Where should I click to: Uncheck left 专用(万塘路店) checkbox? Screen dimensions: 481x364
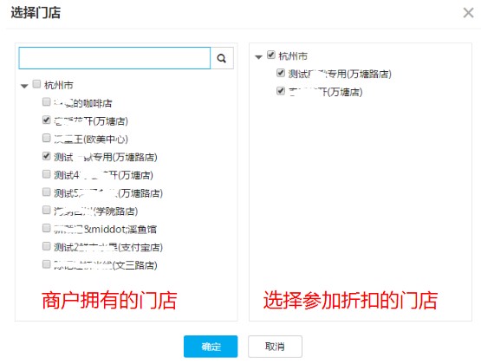click(x=46, y=156)
